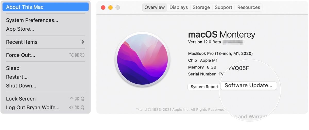Click the Serial Number label

pos(202,74)
